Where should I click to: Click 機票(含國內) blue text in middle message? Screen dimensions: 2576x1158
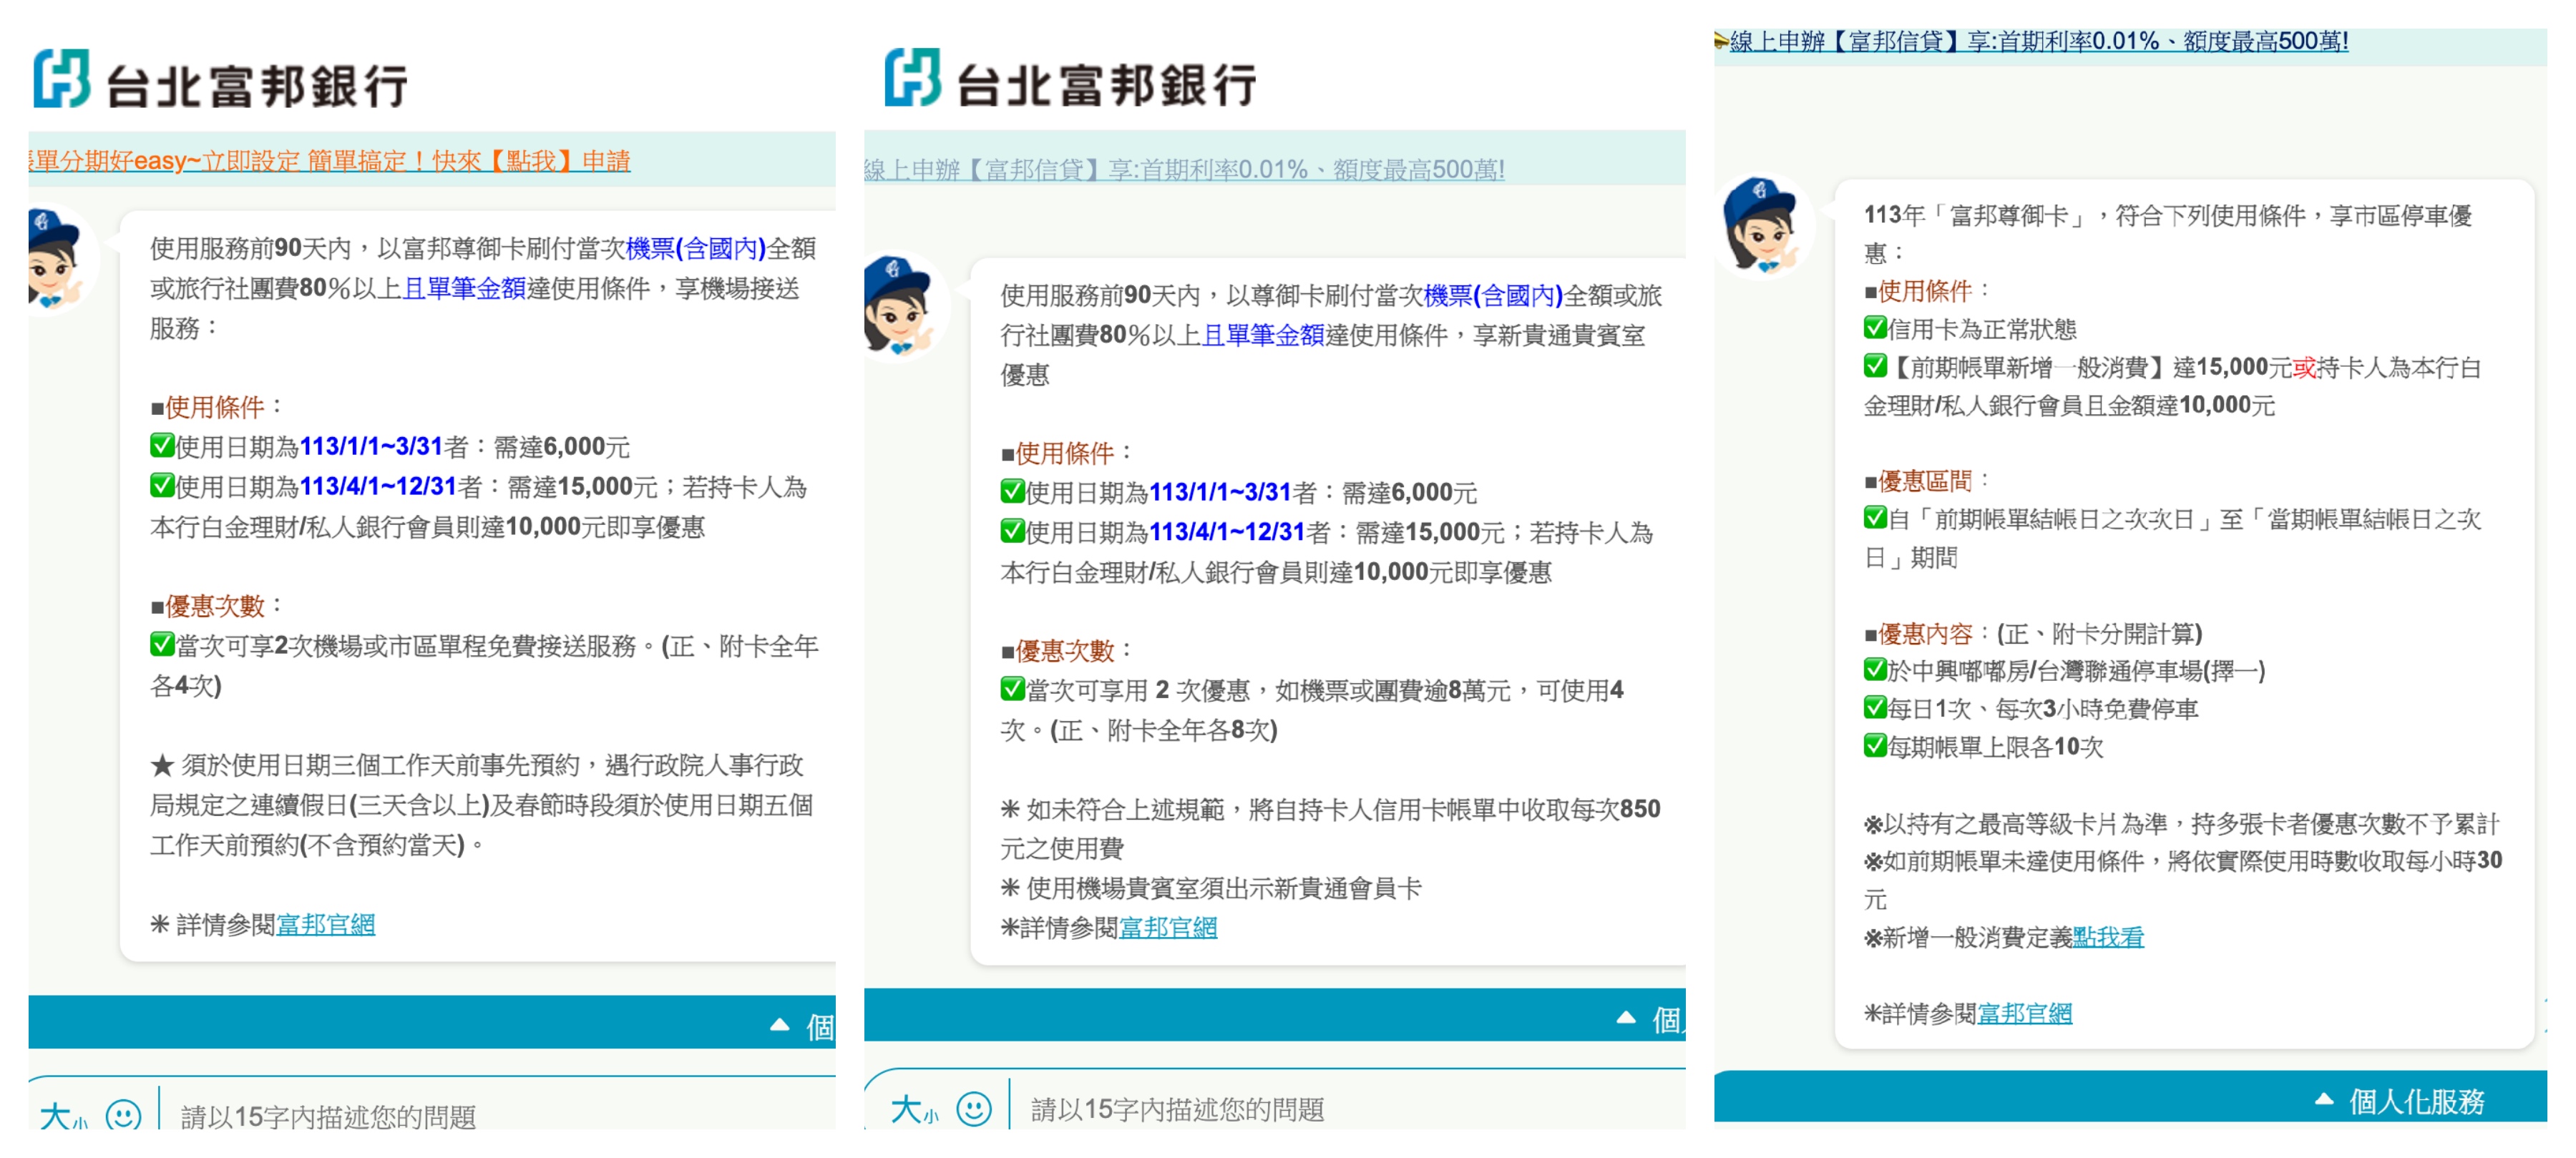click(1493, 295)
